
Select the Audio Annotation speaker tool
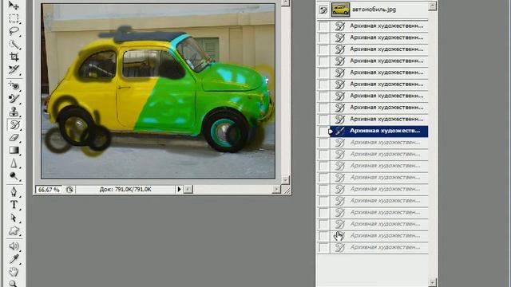pyautogui.click(x=14, y=246)
